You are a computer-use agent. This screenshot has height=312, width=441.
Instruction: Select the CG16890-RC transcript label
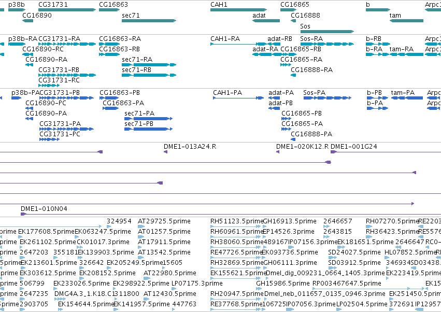pyautogui.click(x=43, y=49)
